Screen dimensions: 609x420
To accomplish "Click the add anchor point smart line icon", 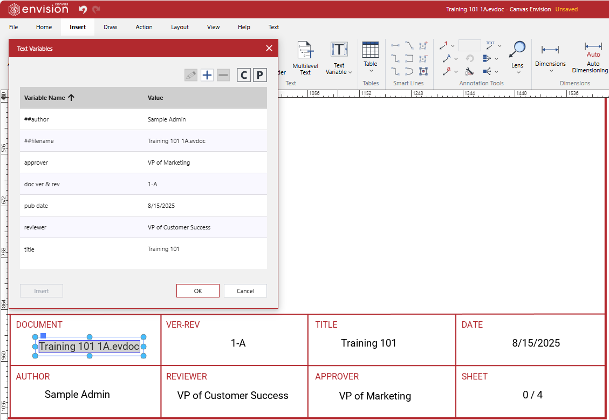I will (x=423, y=45).
